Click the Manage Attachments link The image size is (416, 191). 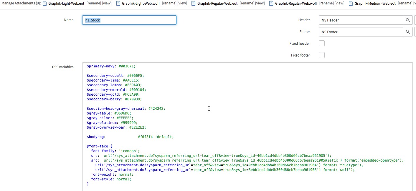click(x=21, y=4)
